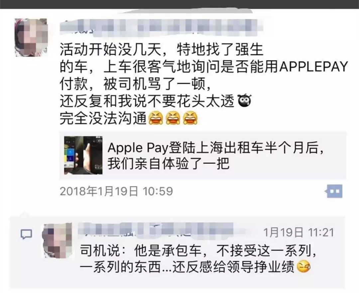
Task: Tap the post line mentioning APPLEPAY
Action: [x=204, y=67]
